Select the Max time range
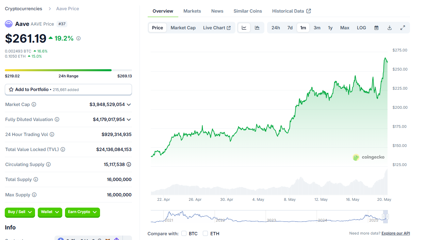The image size is (426, 240). 345,28
